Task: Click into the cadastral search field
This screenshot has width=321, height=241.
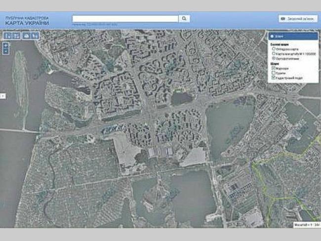Action: tap(125, 18)
